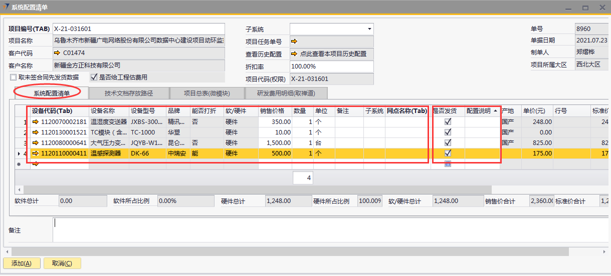Image resolution: width=611 pixels, height=276 pixels.
Task: Click link arrow for device code 1120130001521
Action: coord(36,132)
